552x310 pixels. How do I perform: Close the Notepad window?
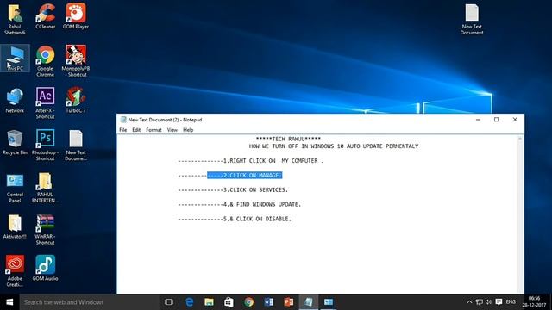515,120
